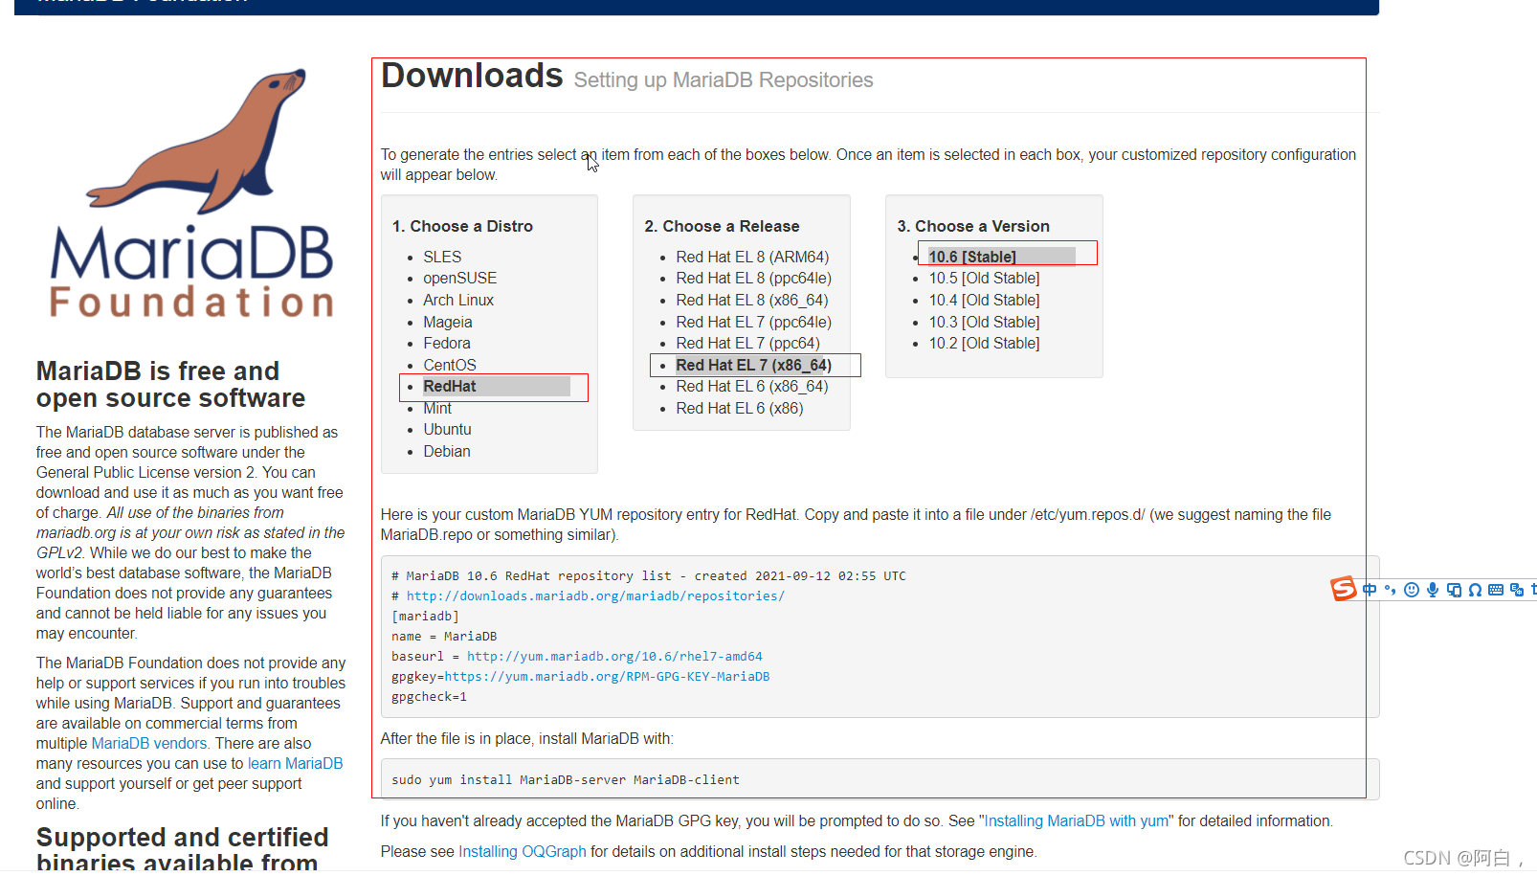Open 'Installing OQGraph' link
The width and height of the screenshot is (1537, 876).
pyautogui.click(x=522, y=851)
